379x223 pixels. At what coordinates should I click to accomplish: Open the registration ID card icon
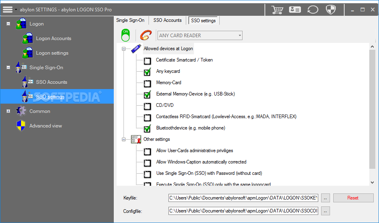pos(295,10)
